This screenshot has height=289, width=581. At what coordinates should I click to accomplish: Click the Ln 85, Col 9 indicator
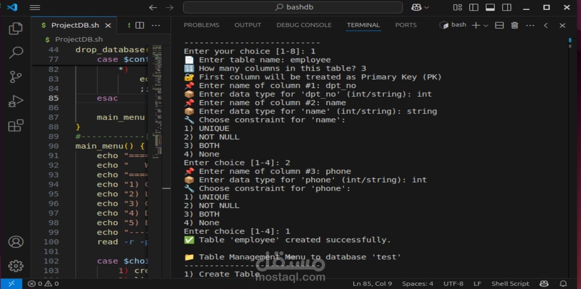(x=372, y=284)
